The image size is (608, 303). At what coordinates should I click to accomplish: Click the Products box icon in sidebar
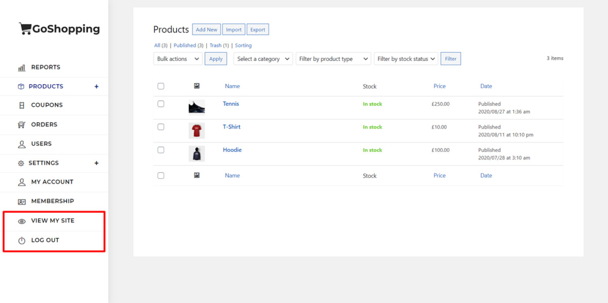point(21,87)
